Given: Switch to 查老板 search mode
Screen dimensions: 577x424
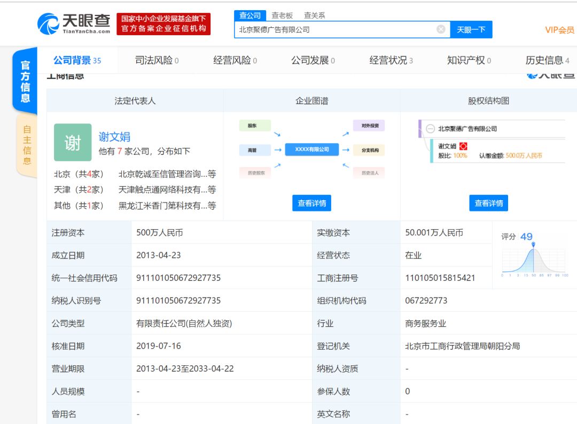Looking at the screenshot, I should [x=282, y=15].
